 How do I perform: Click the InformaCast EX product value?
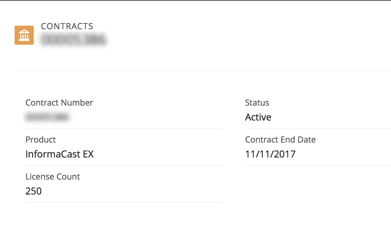(x=60, y=154)
